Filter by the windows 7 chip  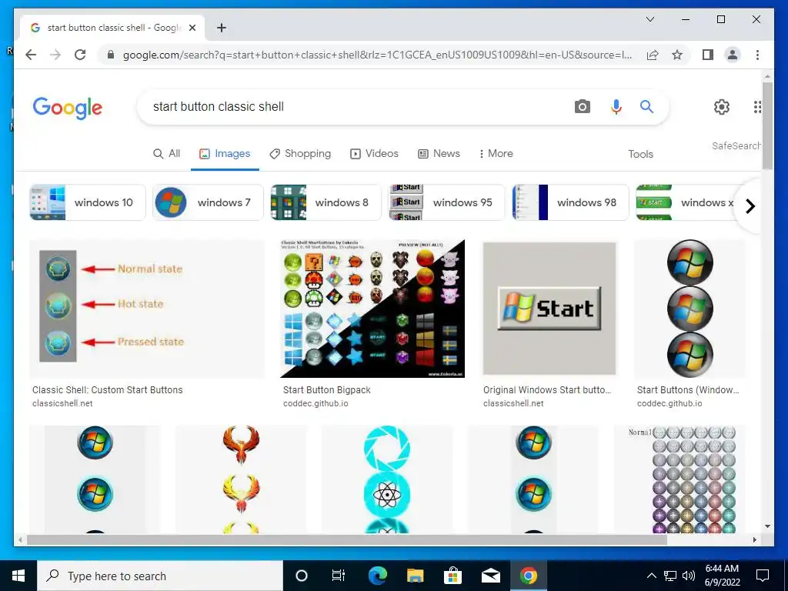click(x=208, y=202)
